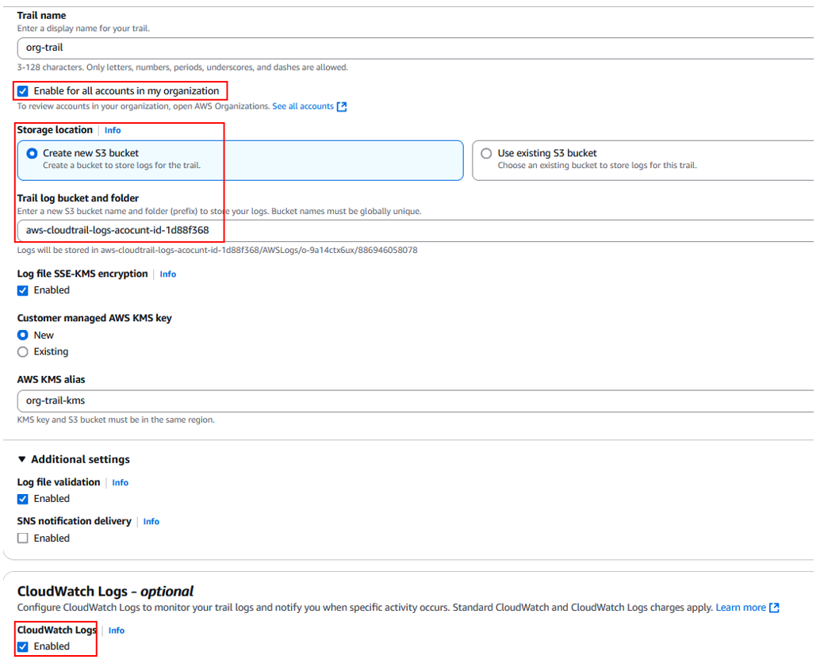This screenshot has height=667, width=820.
Task: Choose Use existing S3 bucket option
Action: [486, 153]
